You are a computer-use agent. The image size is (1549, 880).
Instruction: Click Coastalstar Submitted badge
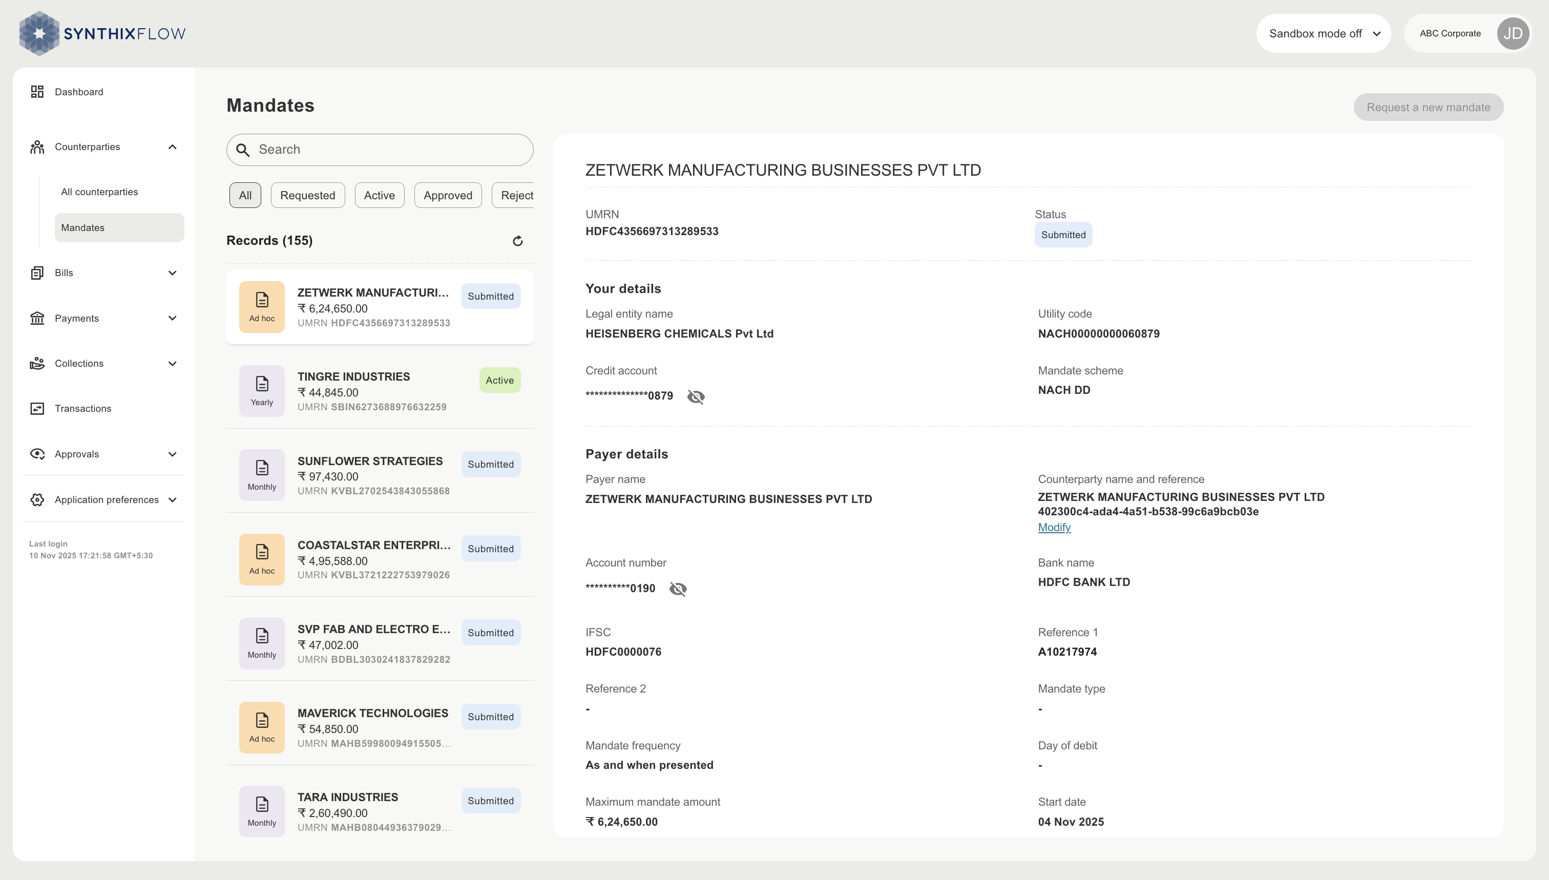491,548
